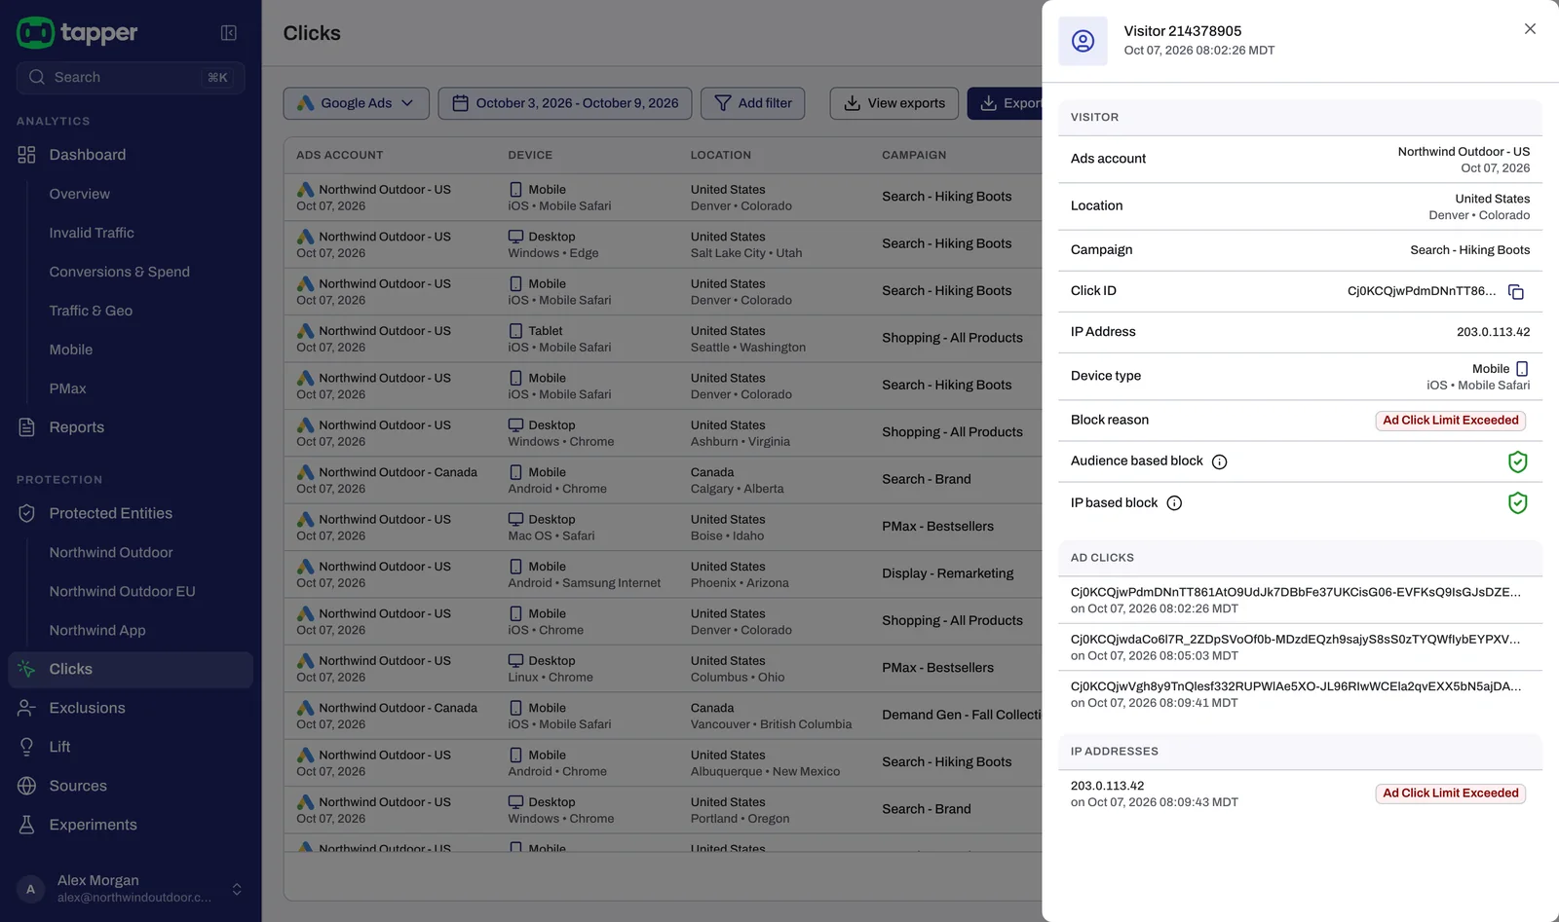Collapse the sidebar with the panel icon

coord(229,33)
